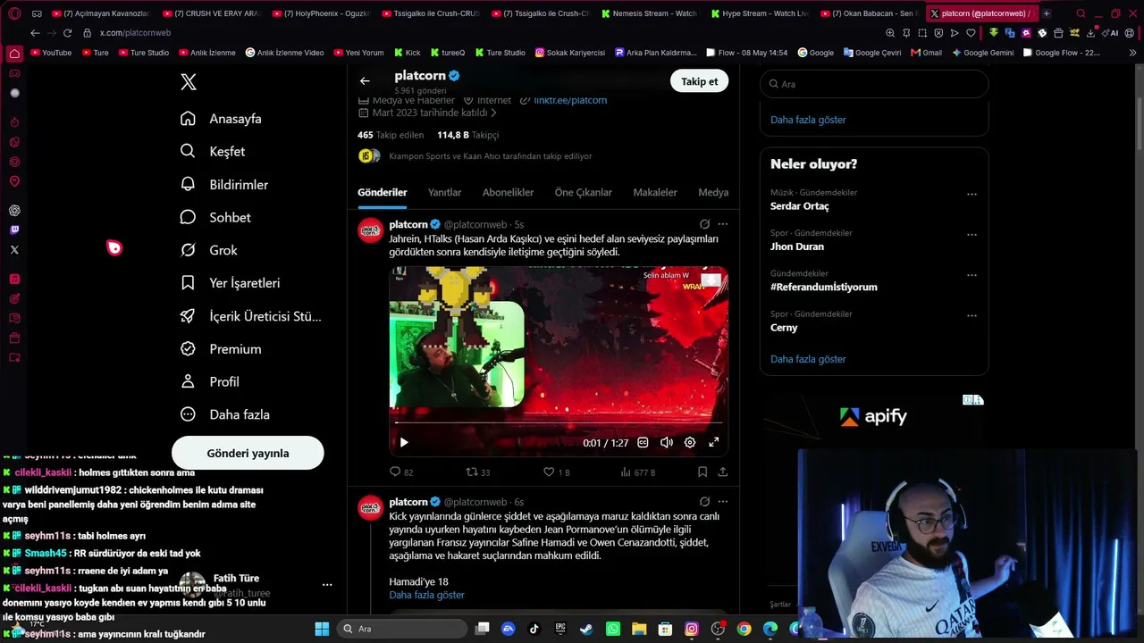Open options for Jhon Duran trend
1144x643 pixels.
[972, 235]
